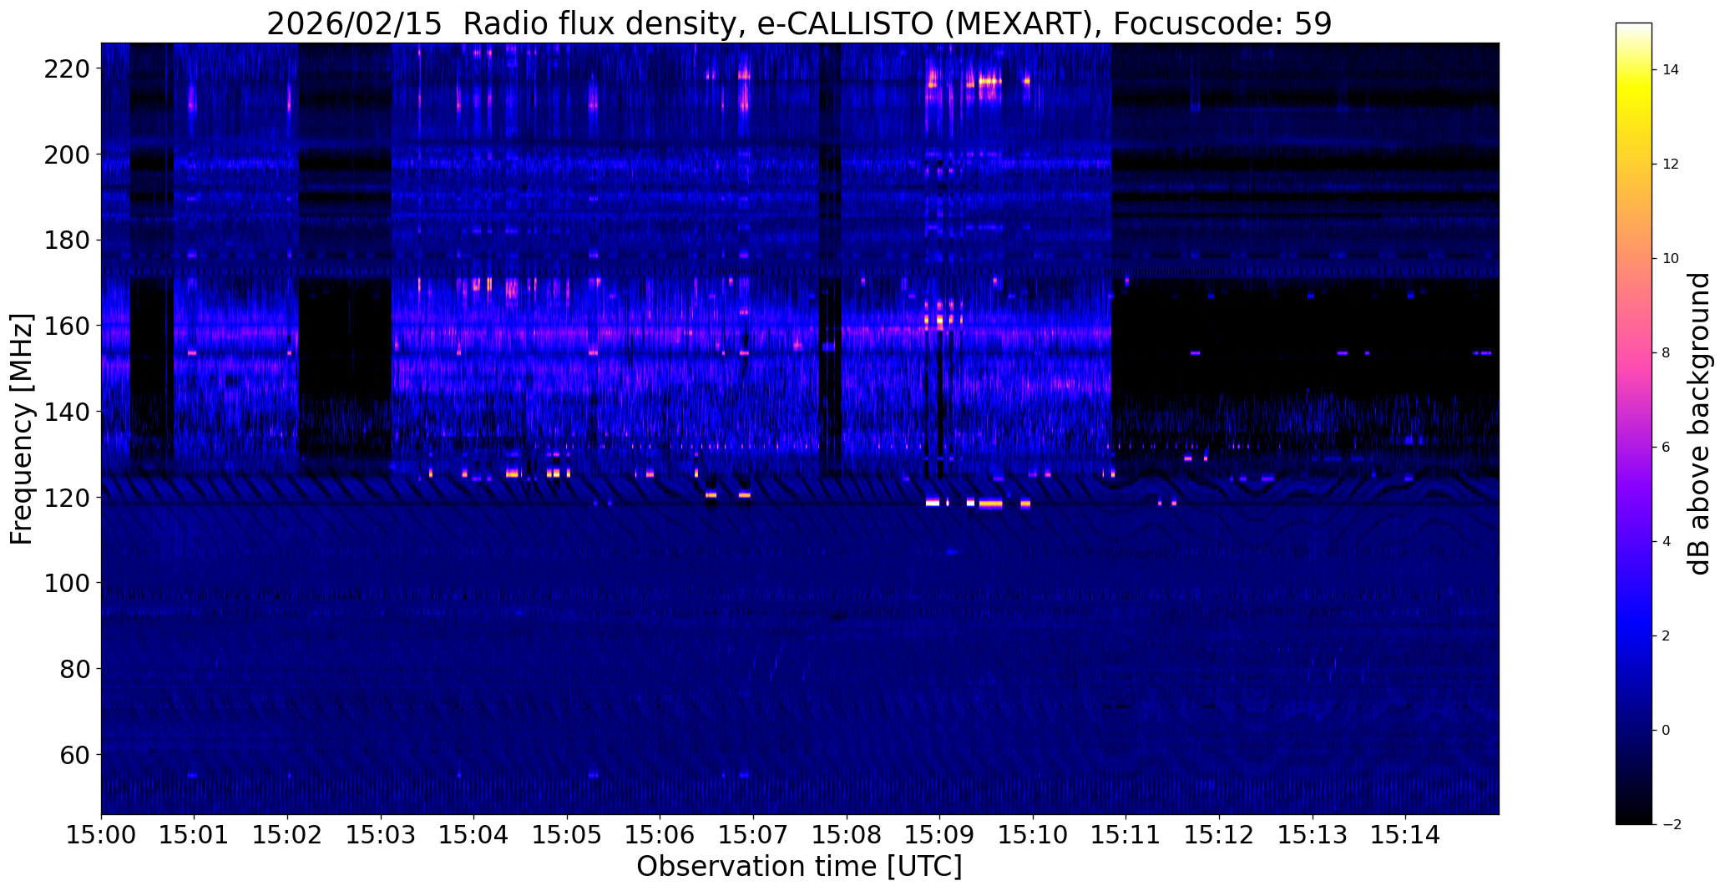Click the 140 frequency tick label
1725x891 pixels.
click(66, 412)
